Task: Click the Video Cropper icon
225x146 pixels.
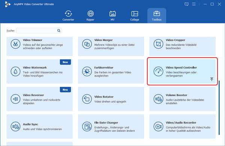Action: [158, 44]
